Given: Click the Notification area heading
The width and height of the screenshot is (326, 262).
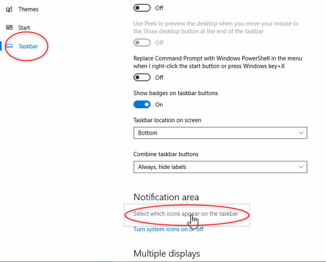Looking at the screenshot, I should pos(166,197).
